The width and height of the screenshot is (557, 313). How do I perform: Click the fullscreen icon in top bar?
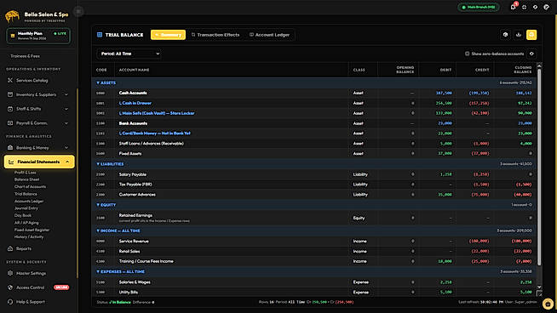(525, 7)
